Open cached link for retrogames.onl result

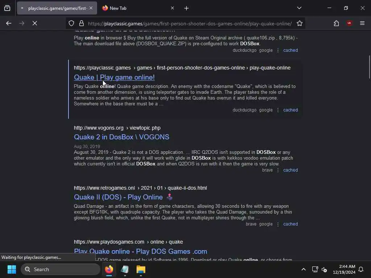coord(291,224)
